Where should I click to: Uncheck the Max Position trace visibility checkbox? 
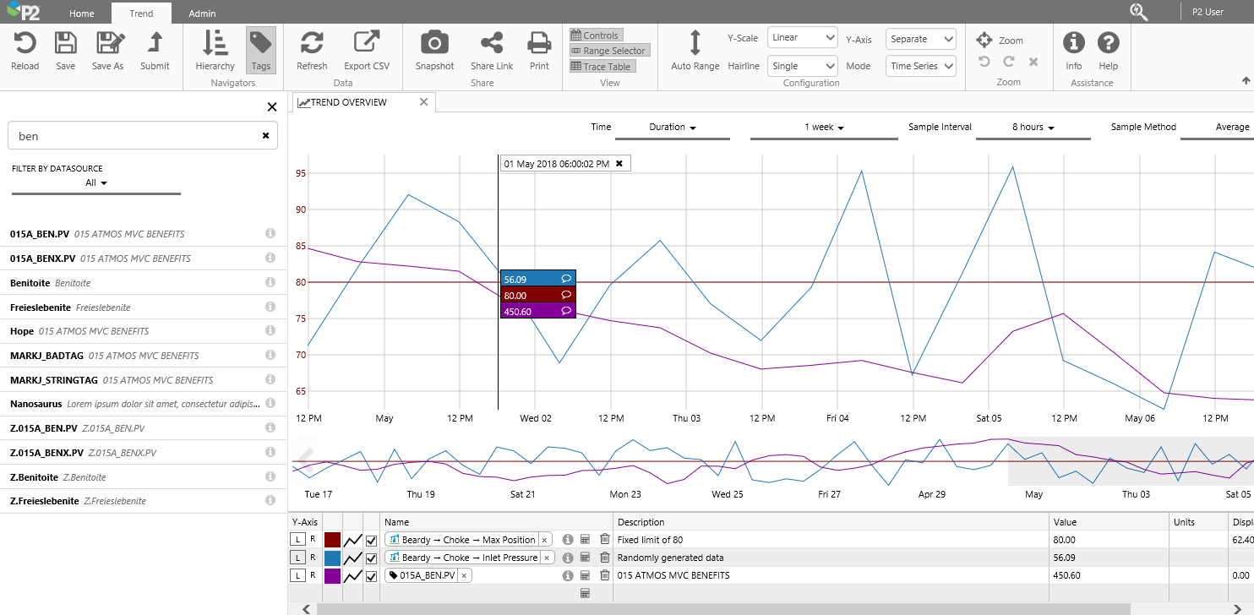371,540
